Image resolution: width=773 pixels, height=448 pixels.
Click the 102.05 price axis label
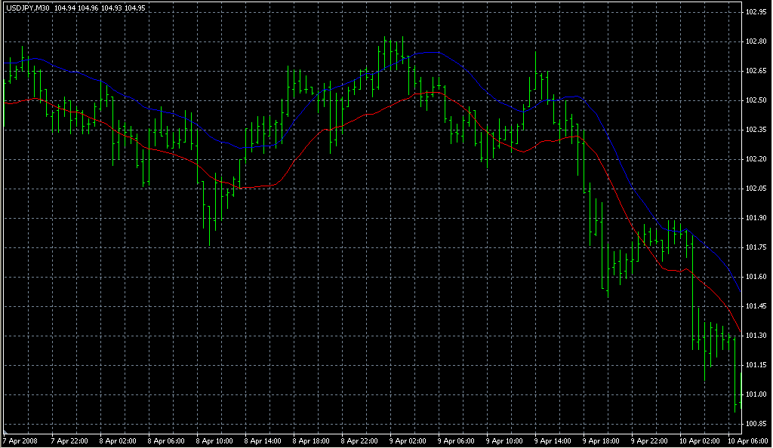point(756,189)
